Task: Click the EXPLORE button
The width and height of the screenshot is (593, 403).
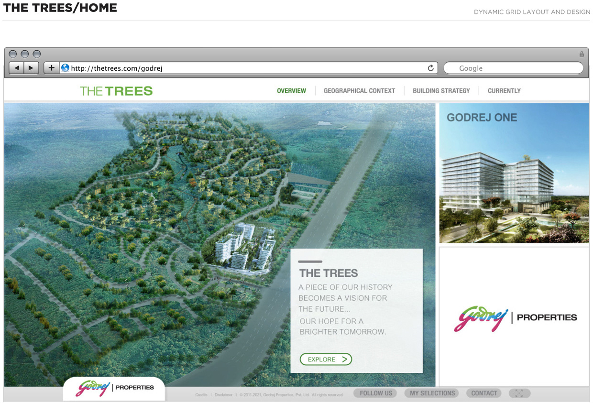Action: 326,359
